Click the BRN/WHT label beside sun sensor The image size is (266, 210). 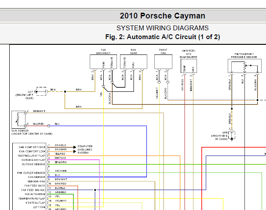click(39, 111)
